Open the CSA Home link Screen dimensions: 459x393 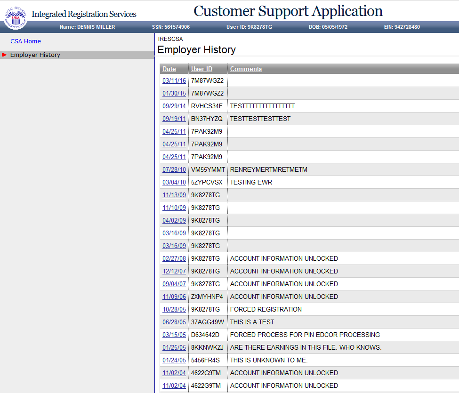coord(25,41)
